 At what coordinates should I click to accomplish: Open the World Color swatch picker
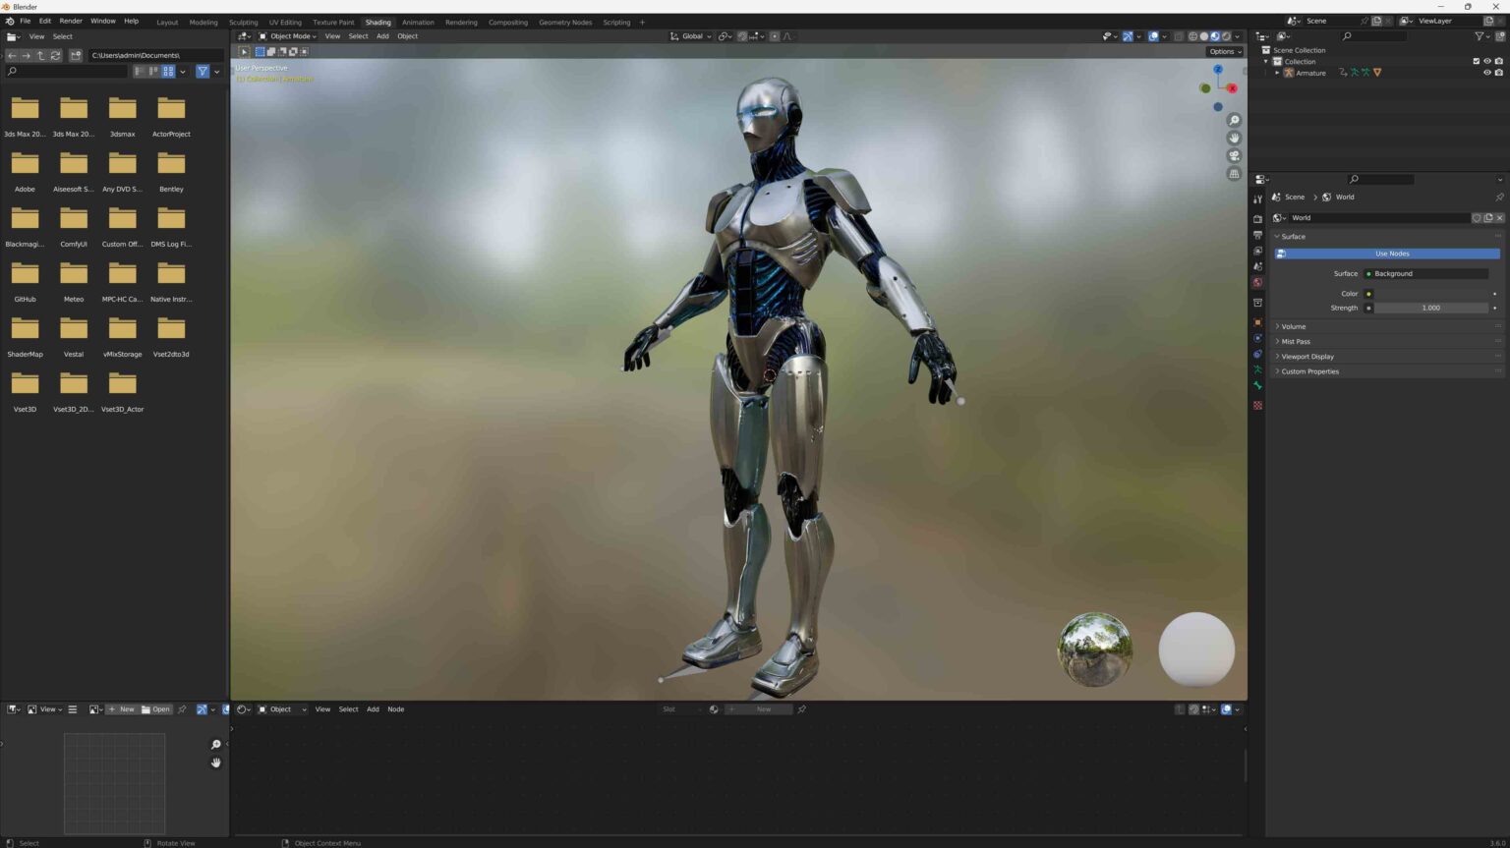point(1430,293)
